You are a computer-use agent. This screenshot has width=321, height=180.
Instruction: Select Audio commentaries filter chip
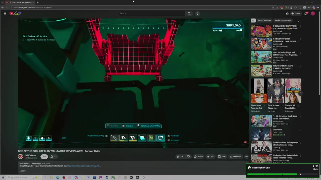(283, 20)
